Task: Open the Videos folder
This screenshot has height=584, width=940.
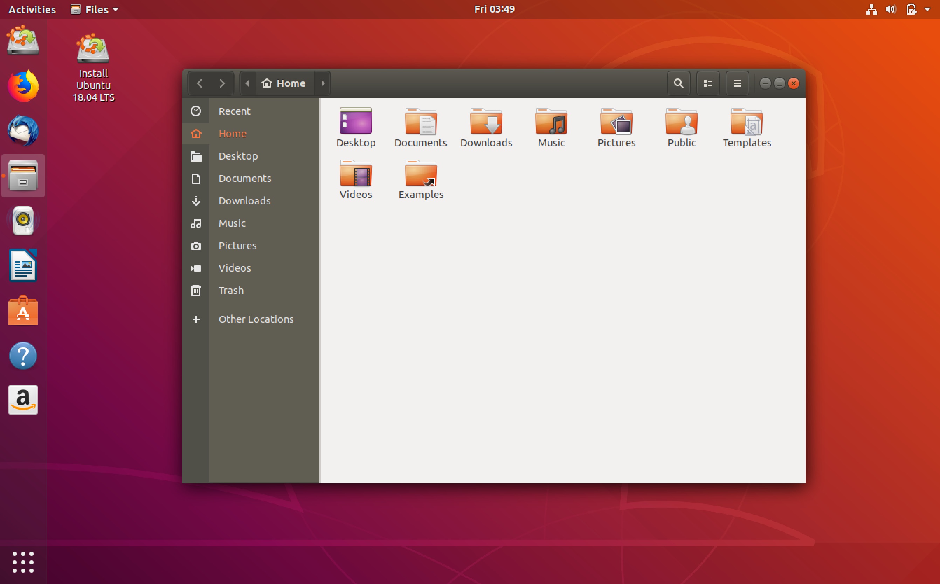Action: [x=357, y=180]
